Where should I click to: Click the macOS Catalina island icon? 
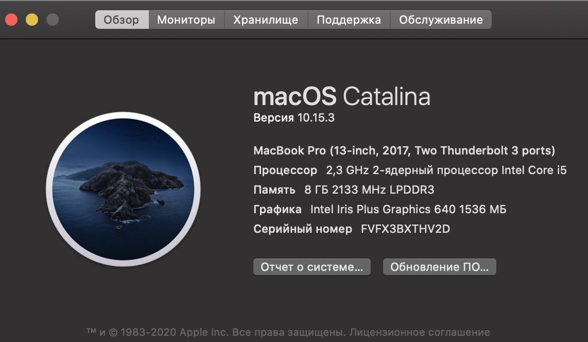[x=124, y=190]
